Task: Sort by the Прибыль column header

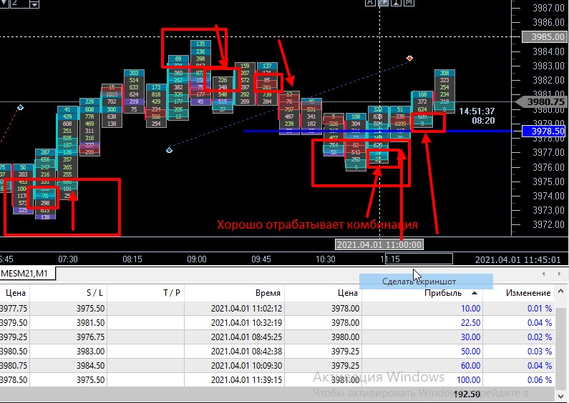Action: 443,293
